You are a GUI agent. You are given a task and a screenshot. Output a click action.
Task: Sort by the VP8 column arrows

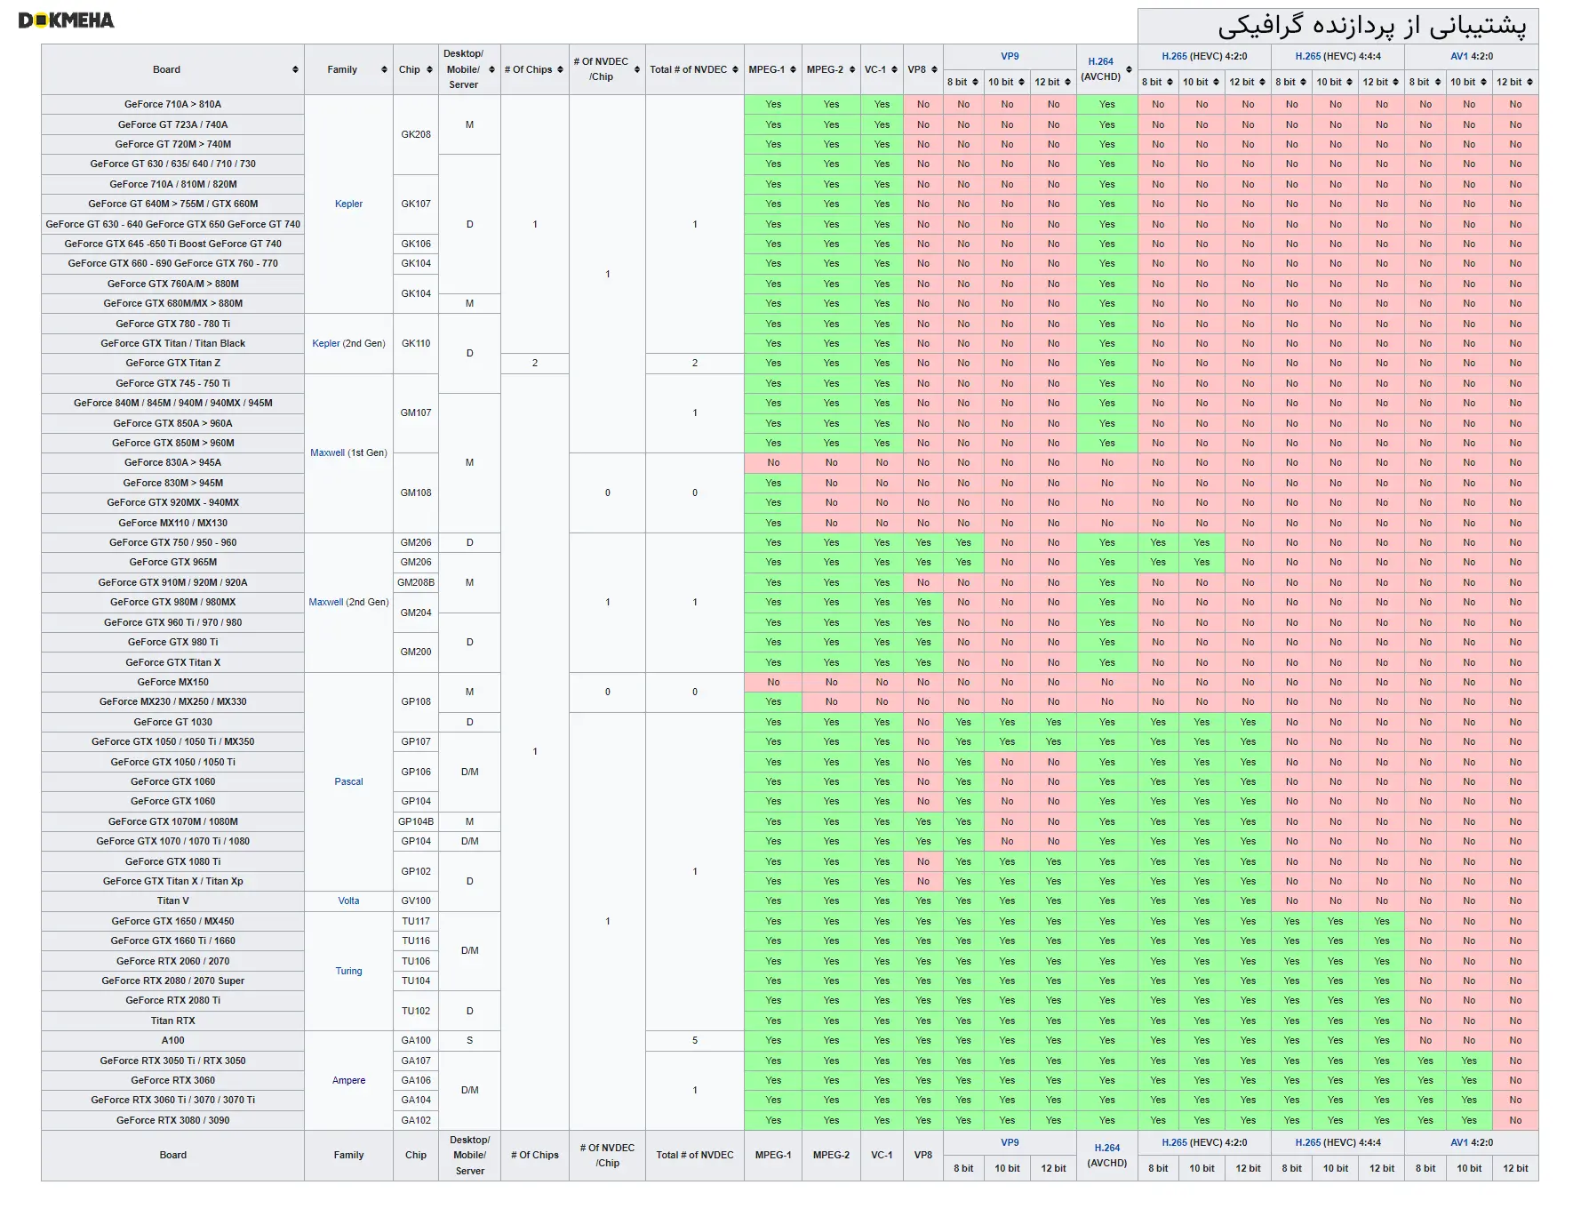pyautogui.click(x=934, y=69)
